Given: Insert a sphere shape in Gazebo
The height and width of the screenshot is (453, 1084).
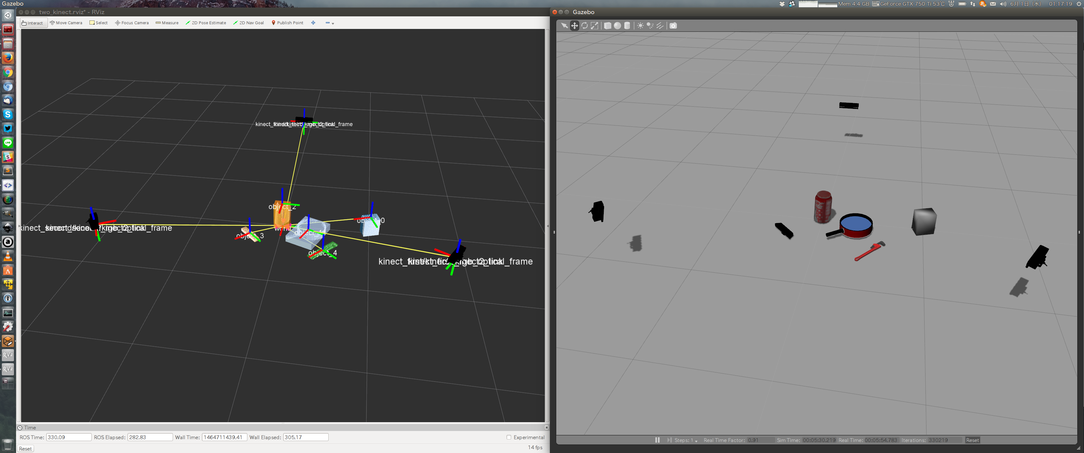Looking at the screenshot, I should tap(617, 25).
